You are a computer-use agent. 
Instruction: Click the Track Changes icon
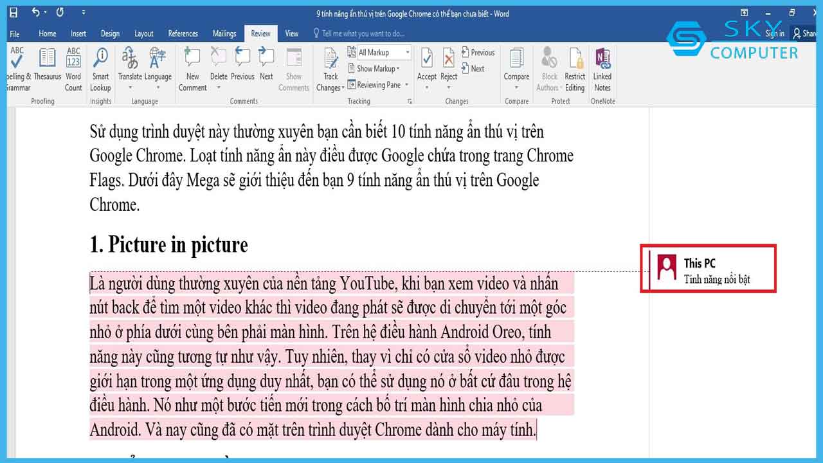pyautogui.click(x=330, y=59)
